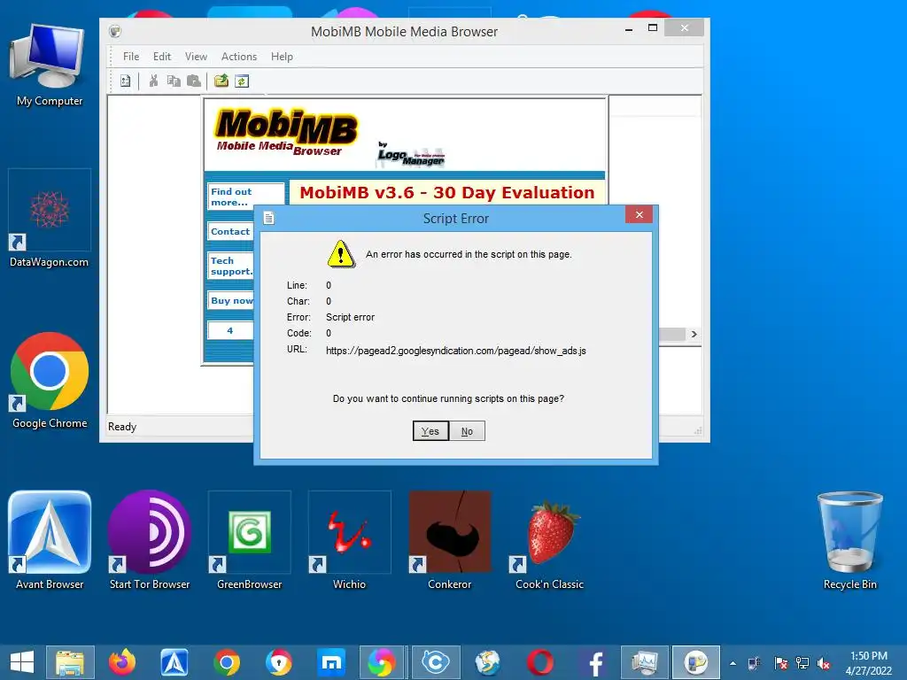Screen dimensions: 907x680
Task: Select the Avant Browser desktop shortcut
Action: tap(50, 540)
